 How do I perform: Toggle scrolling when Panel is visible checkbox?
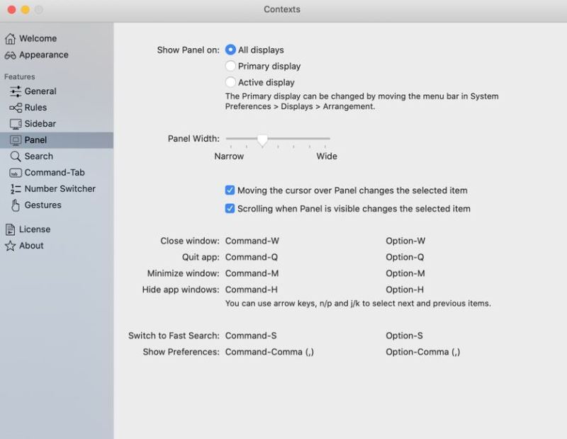(230, 208)
